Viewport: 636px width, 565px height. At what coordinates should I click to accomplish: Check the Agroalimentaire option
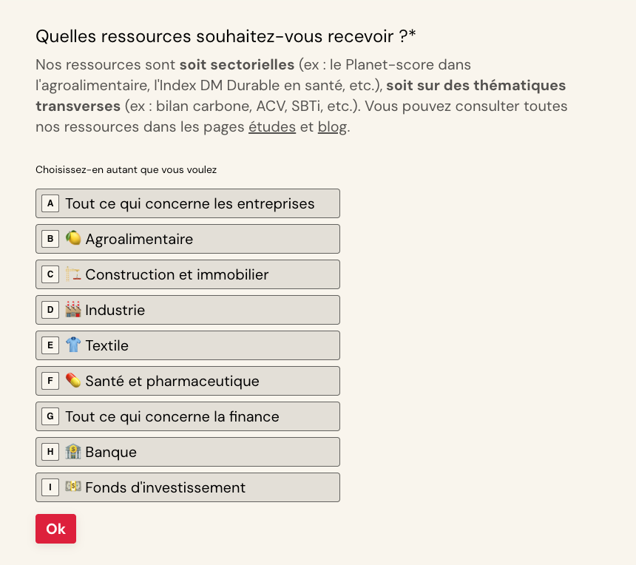point(188,239)
